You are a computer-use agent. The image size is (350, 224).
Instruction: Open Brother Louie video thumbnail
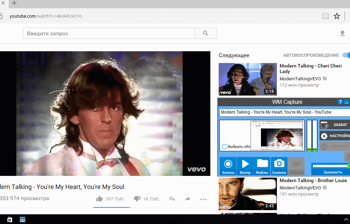pos(247,194)
